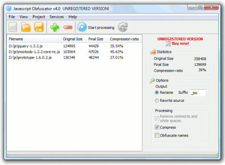Select the Rename output radio button
The width and height of the screenshot is (225, 165).
coord(157,92)
